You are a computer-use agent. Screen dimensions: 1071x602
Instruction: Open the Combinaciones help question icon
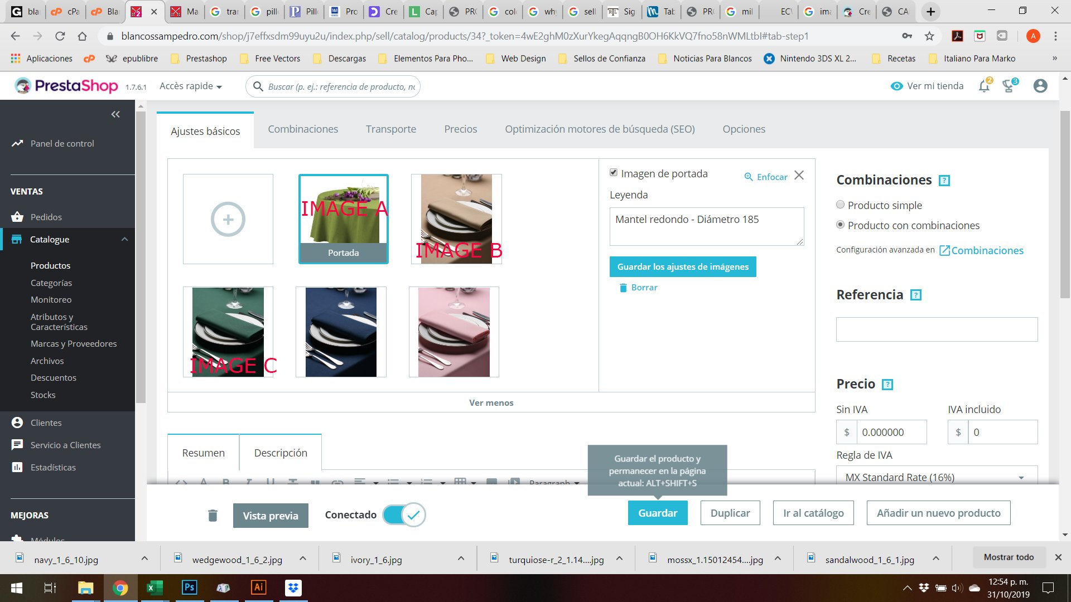click(944, 181)
